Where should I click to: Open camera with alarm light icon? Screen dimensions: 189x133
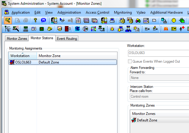pyautogui.click(x=155, y=28)
